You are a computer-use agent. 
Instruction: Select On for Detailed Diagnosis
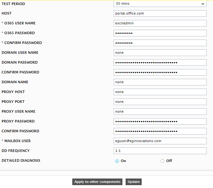(117, 161)
